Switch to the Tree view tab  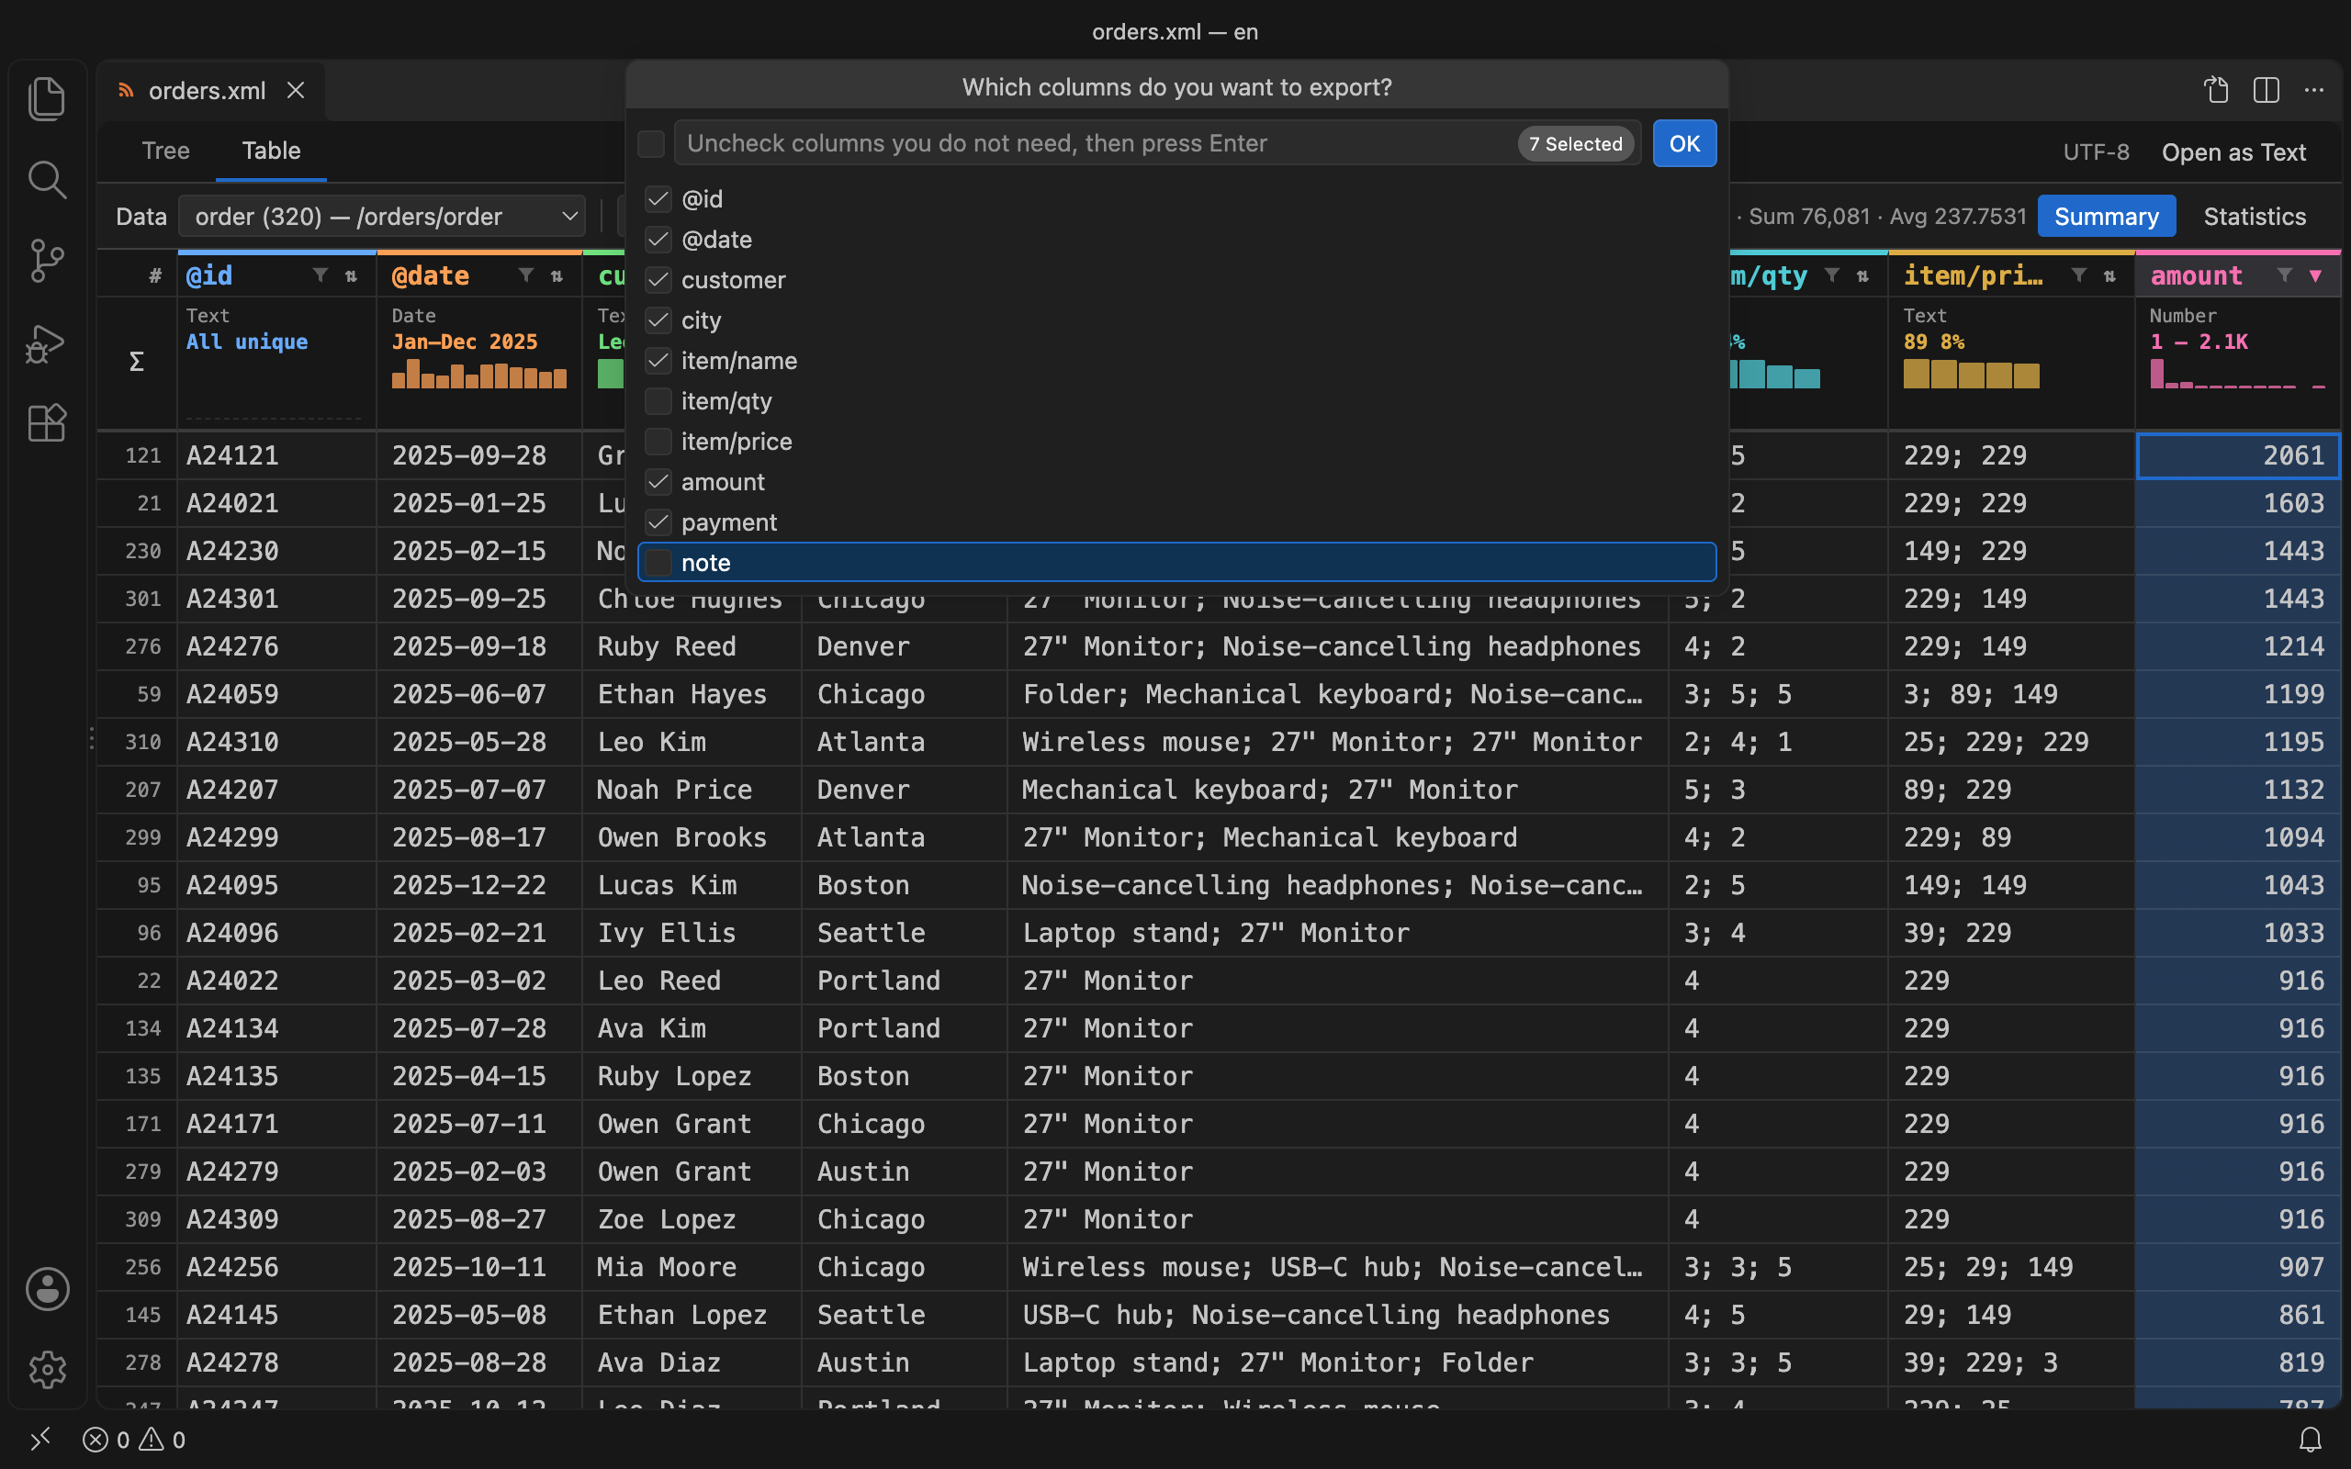coord(166,151)
